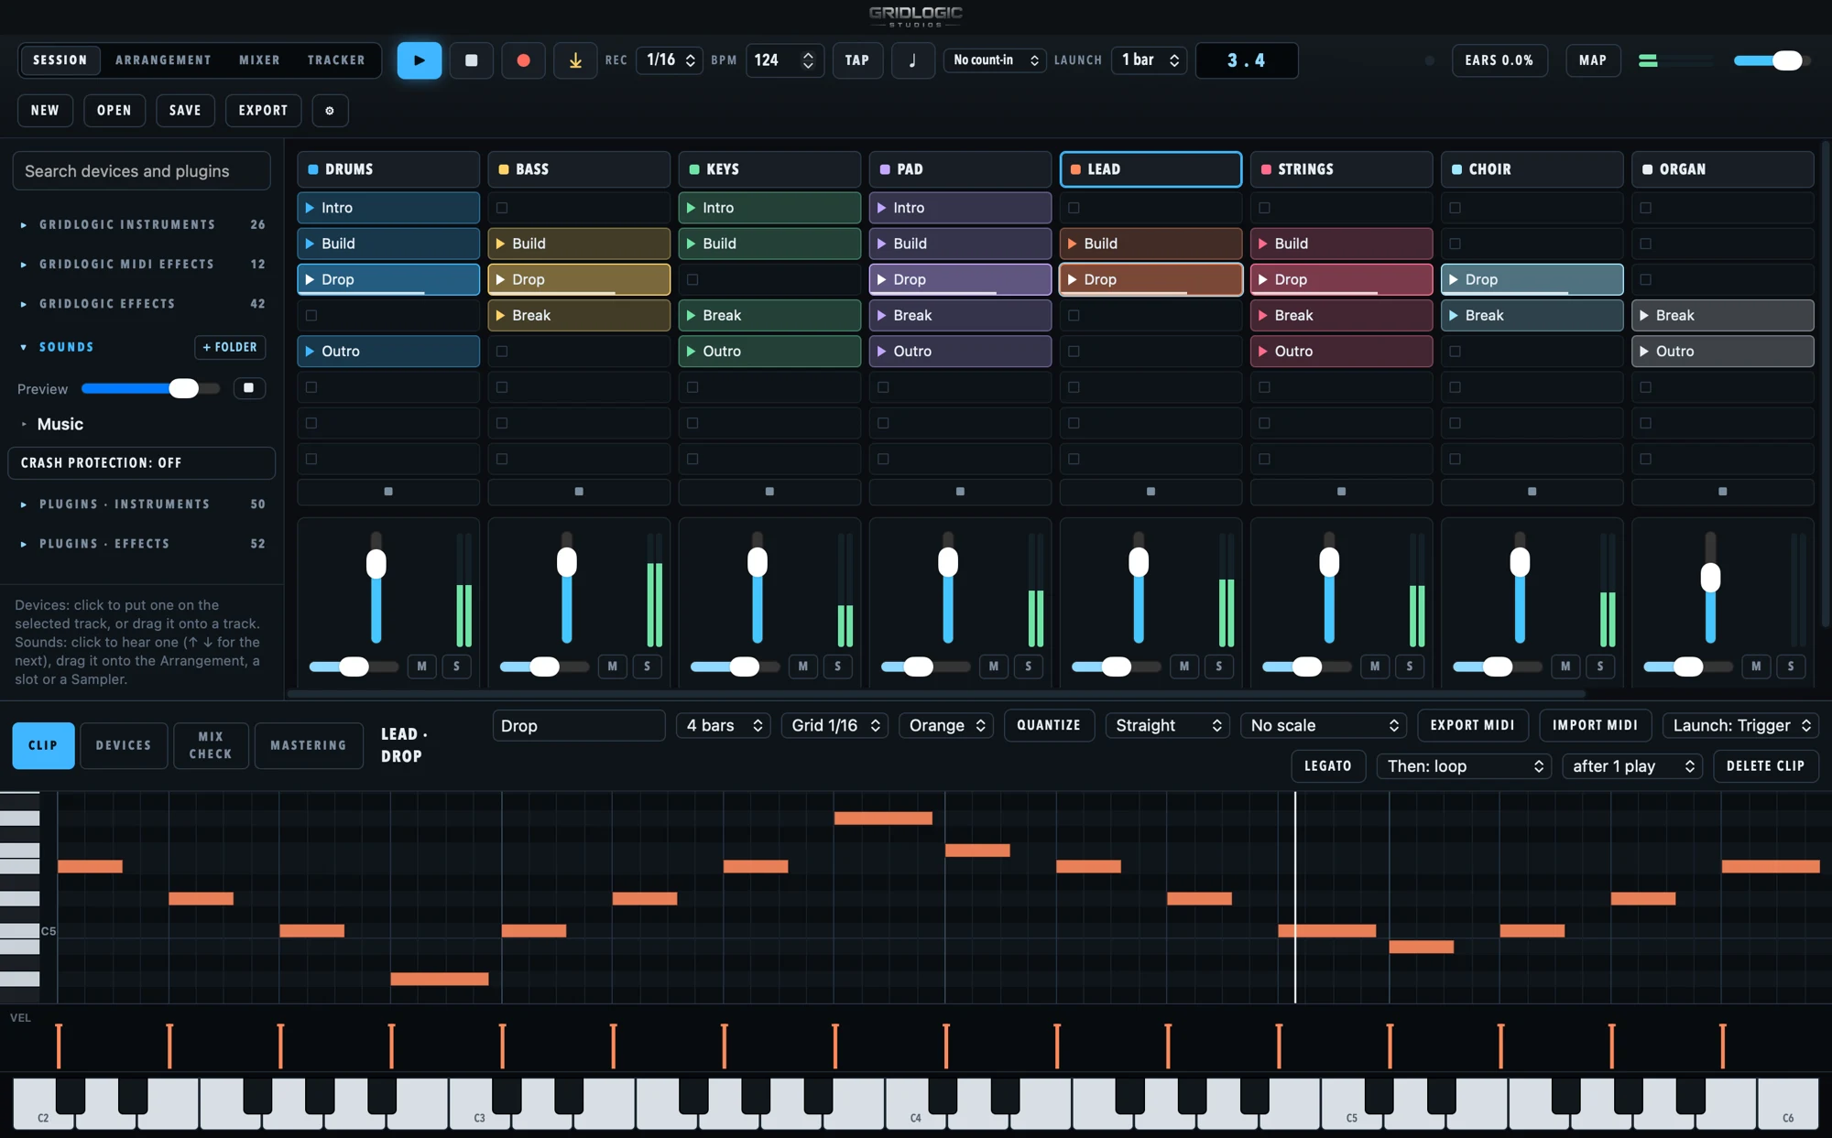Solo the Choir track

(x=1599, y=667)
